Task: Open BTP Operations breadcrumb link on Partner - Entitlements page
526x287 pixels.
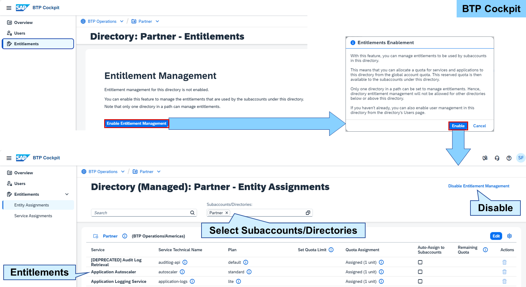Action: click(102, 21)
